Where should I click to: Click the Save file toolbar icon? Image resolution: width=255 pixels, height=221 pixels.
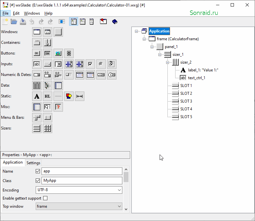[23, 21]
